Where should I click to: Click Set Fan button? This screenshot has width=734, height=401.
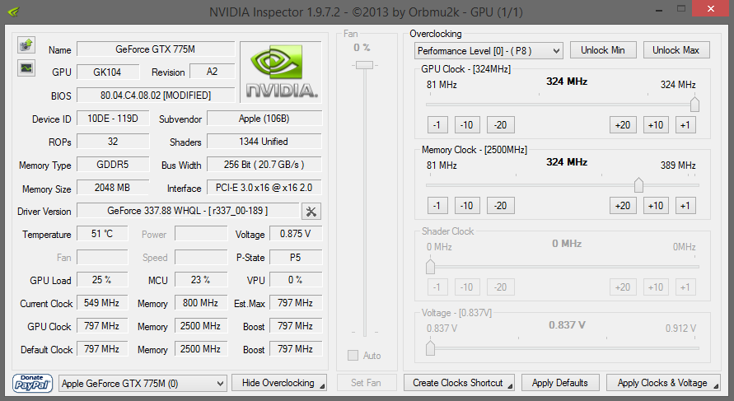pos(366,383)
